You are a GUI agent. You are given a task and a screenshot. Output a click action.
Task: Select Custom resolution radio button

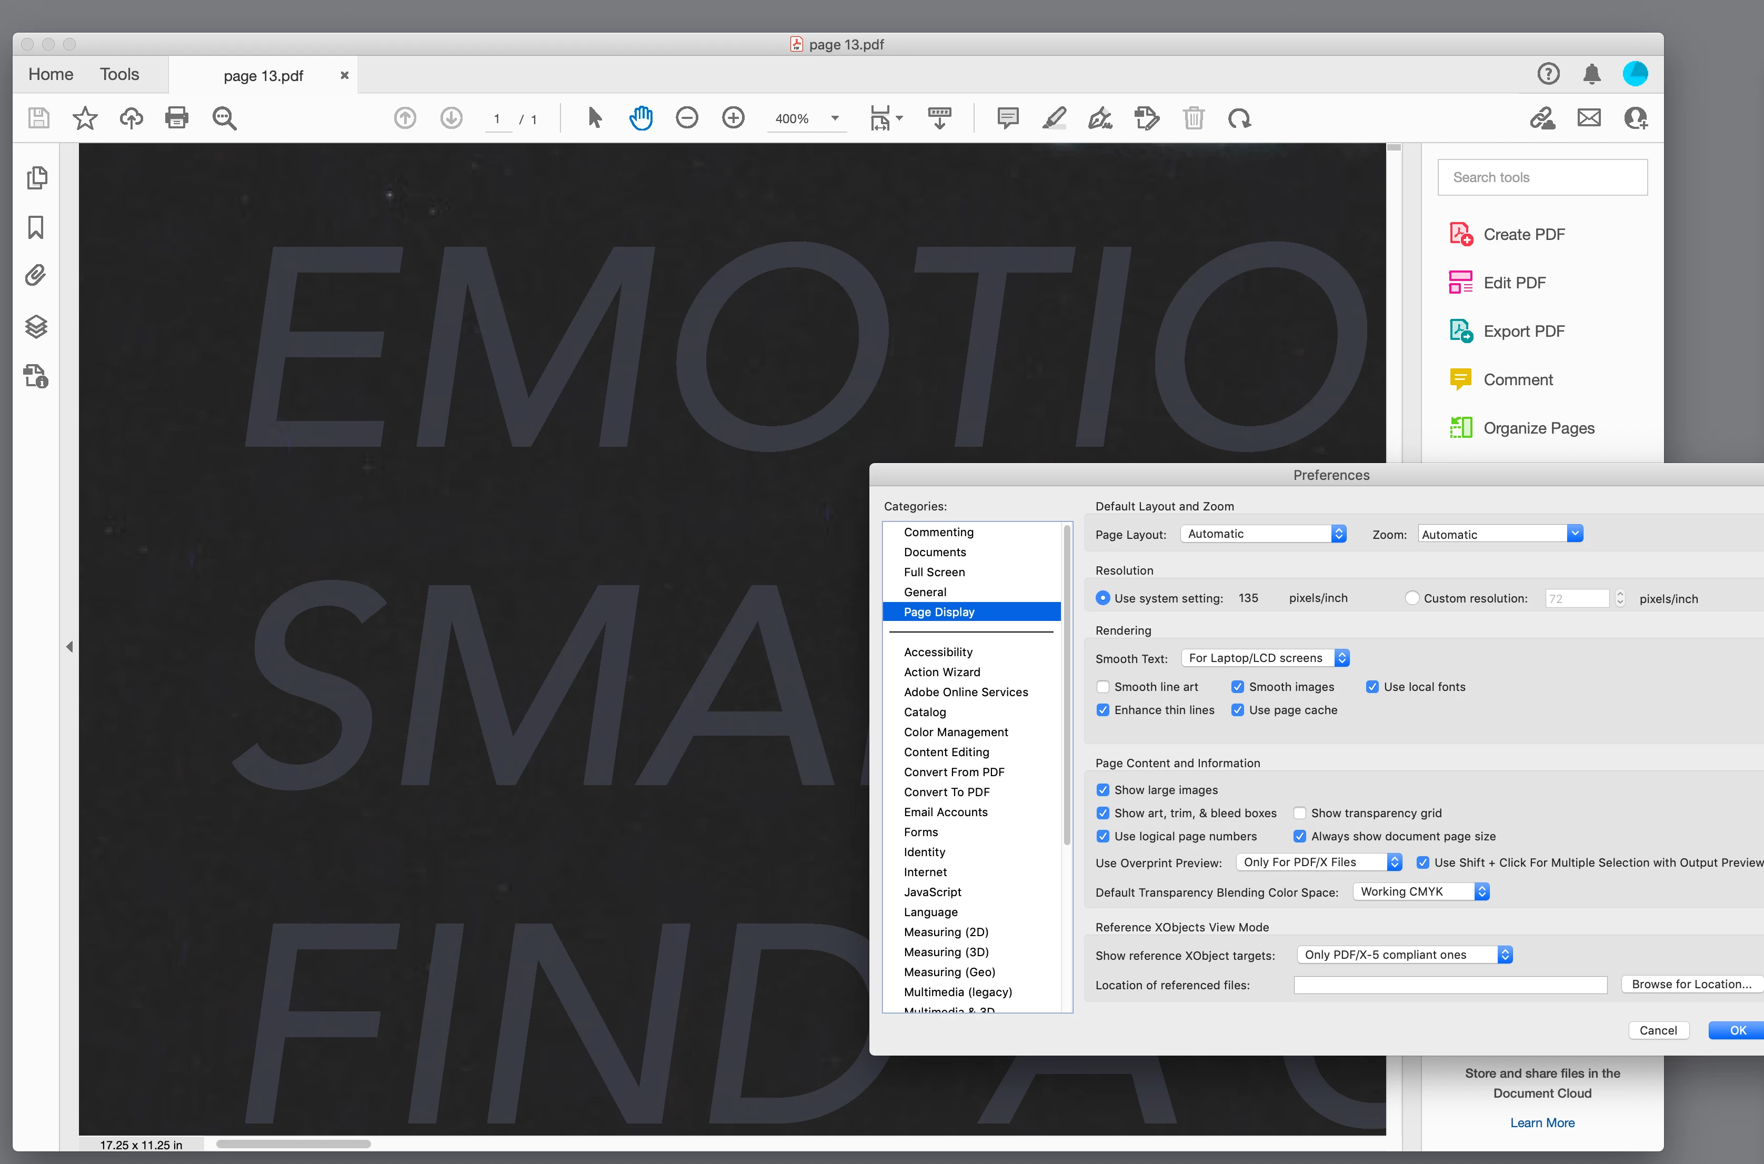click(1412, 598)
